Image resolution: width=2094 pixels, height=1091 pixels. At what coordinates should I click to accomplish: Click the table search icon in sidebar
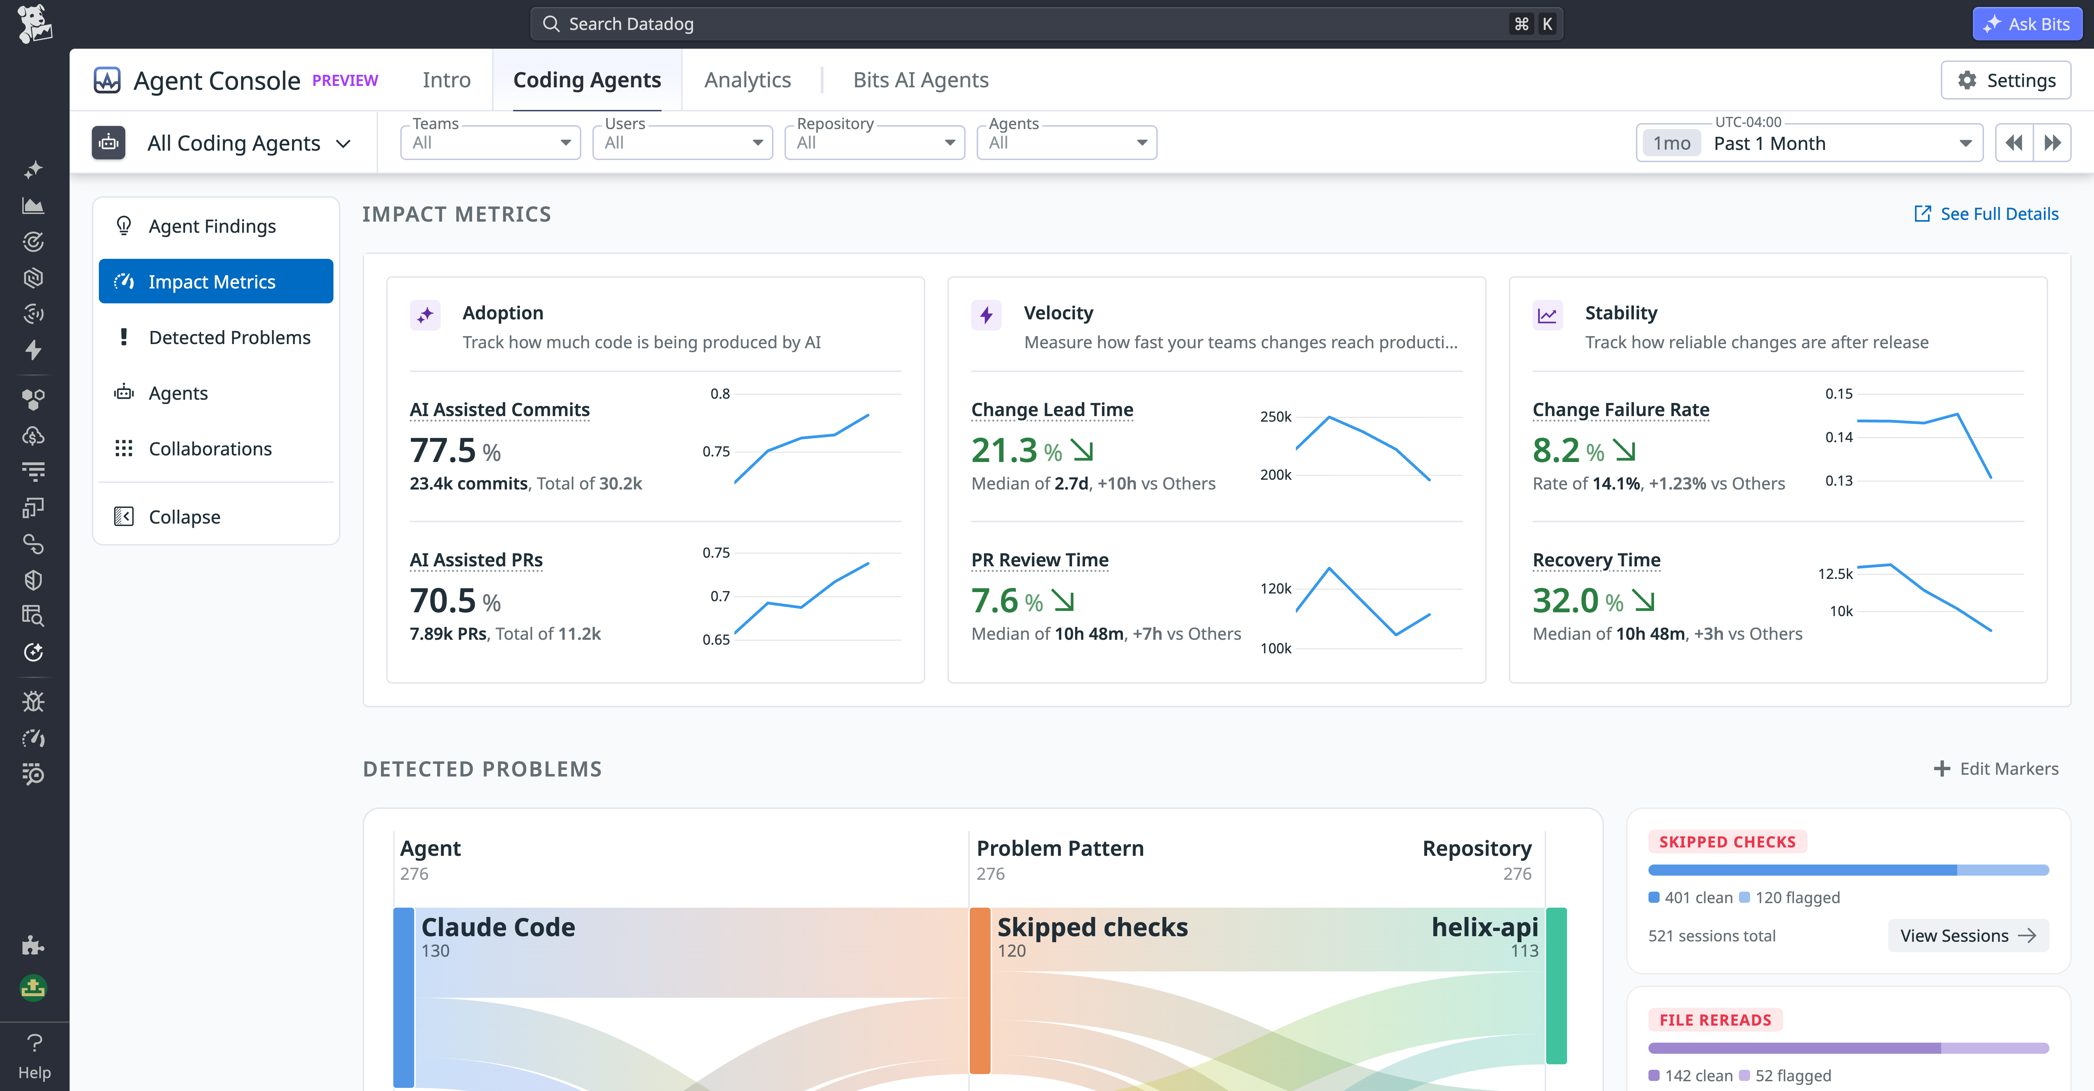33,616
